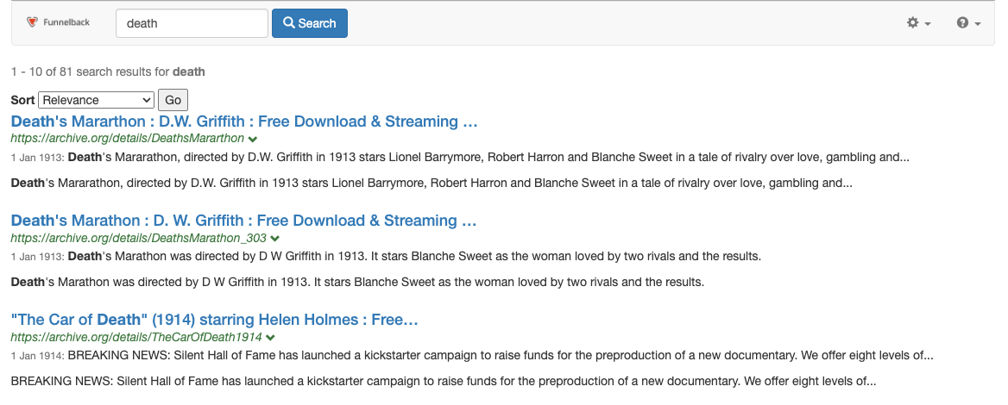Screen dimensions: 1008x405
Task: Expand the chevron next to DeathsMararthon URL
Action: [252, 139]
